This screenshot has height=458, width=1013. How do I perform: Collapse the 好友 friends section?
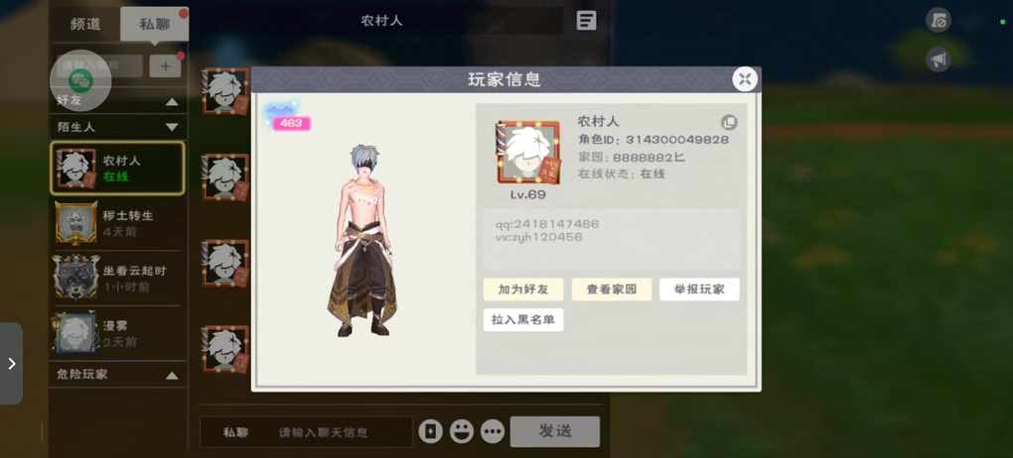click(171, 101)
